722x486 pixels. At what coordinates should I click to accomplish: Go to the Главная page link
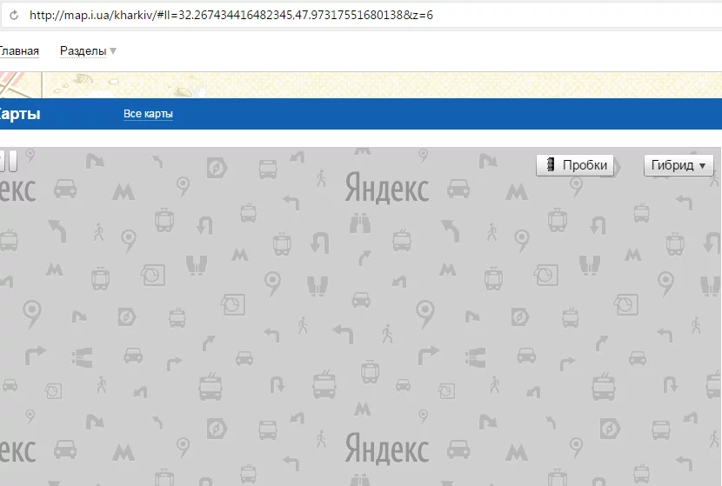pyautogui.click(x=19, y=51)
